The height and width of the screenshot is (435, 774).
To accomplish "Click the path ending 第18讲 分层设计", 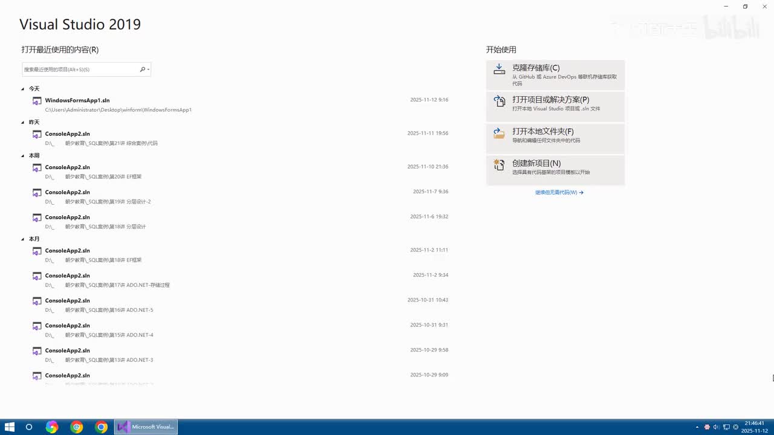I will (x=96, y=227).
